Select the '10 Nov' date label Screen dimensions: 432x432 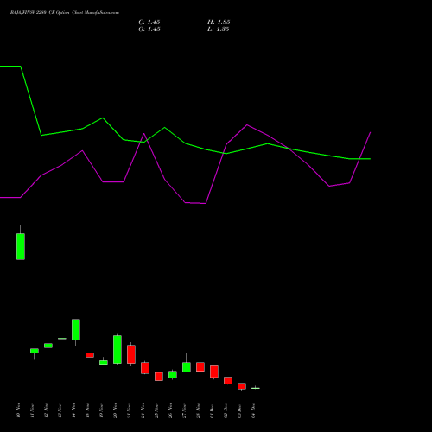(x=18, y=410)
